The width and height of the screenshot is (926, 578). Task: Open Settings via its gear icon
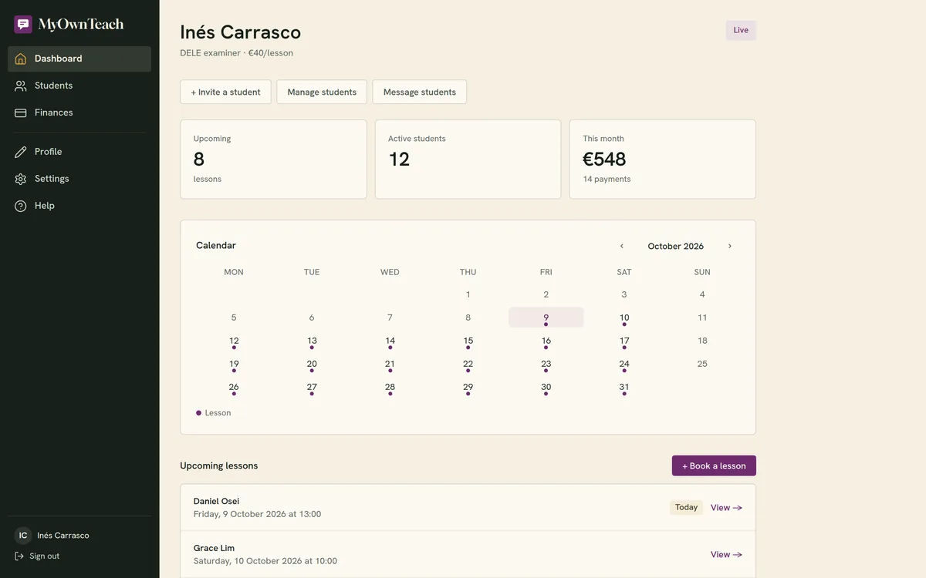click(21, 179)
